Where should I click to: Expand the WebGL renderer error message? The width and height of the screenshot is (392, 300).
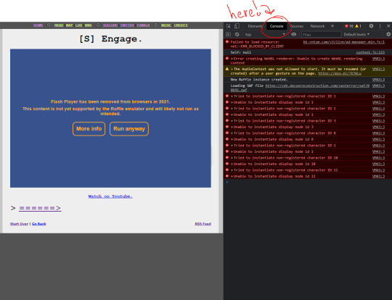232,59
